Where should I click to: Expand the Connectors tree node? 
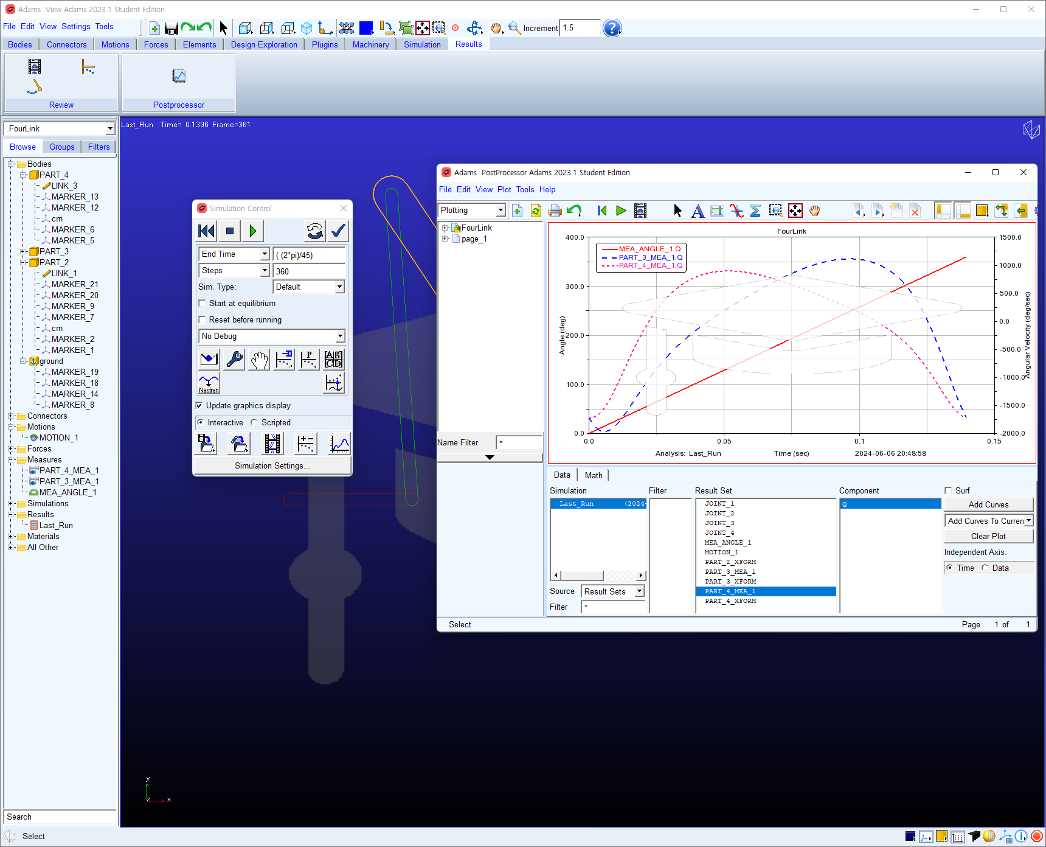(x=11, y=416)
